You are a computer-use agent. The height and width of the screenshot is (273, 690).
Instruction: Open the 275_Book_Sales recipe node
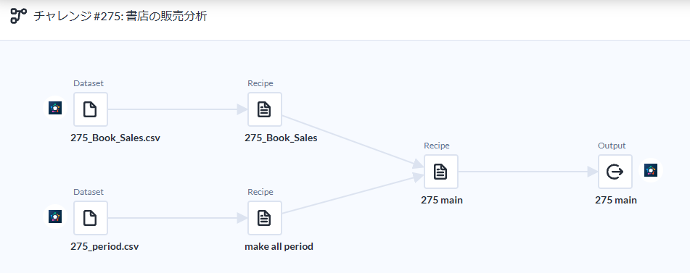pyautogui.click(x=265, y=109)
